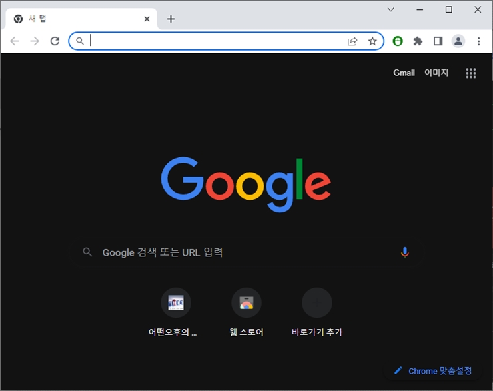Image resolution: width=493 pixels, height=391 pixels.
Task: Open the profile avatar menu
Action: click(x=458, y=41)
